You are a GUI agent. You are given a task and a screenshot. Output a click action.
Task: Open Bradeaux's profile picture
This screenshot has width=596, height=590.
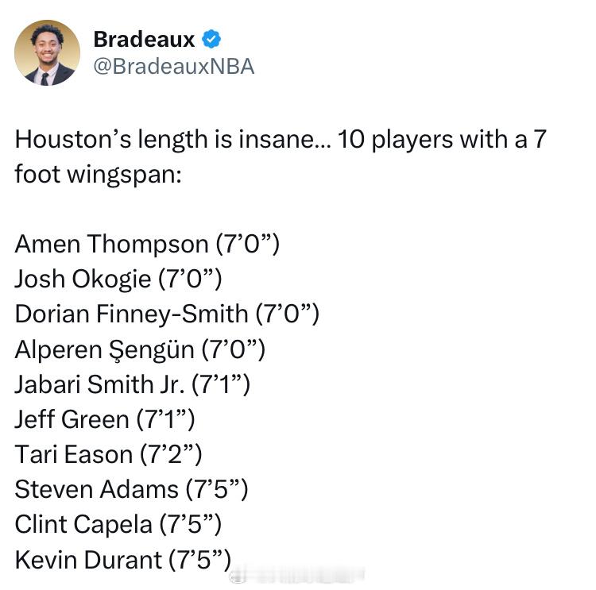[x=47, y=53]
